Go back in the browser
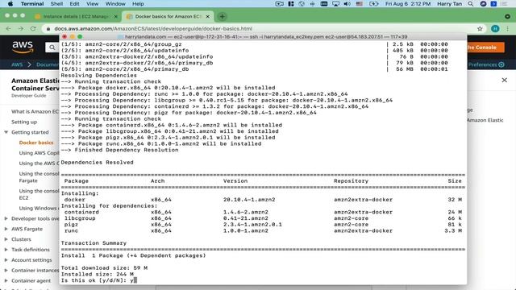The height and width of the screenshot is (290, 516). (x=8, y=29)
